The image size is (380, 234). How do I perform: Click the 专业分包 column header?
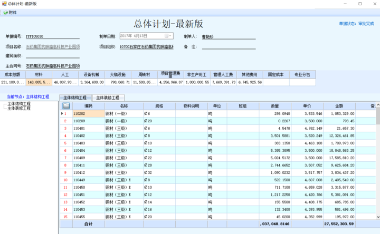tap(302, 74)
